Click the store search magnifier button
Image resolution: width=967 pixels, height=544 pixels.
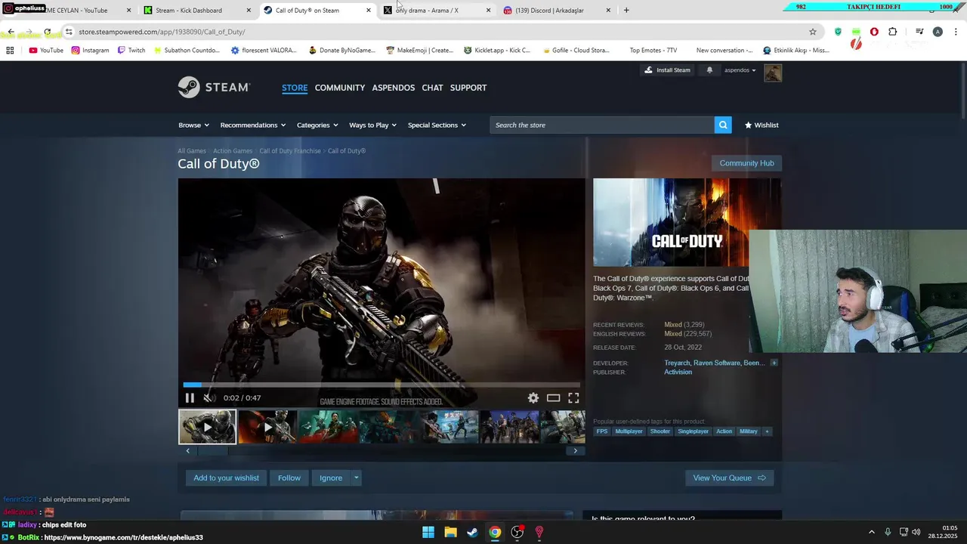click(x=724, y=125)
